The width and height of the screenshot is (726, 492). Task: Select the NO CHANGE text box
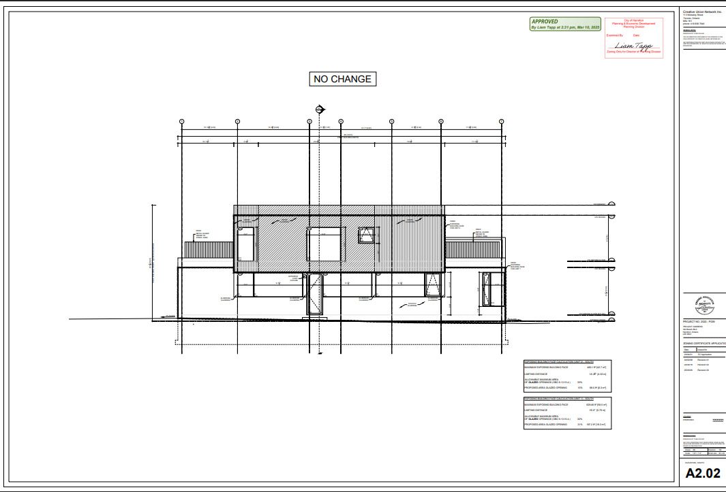tap(342, 79)
